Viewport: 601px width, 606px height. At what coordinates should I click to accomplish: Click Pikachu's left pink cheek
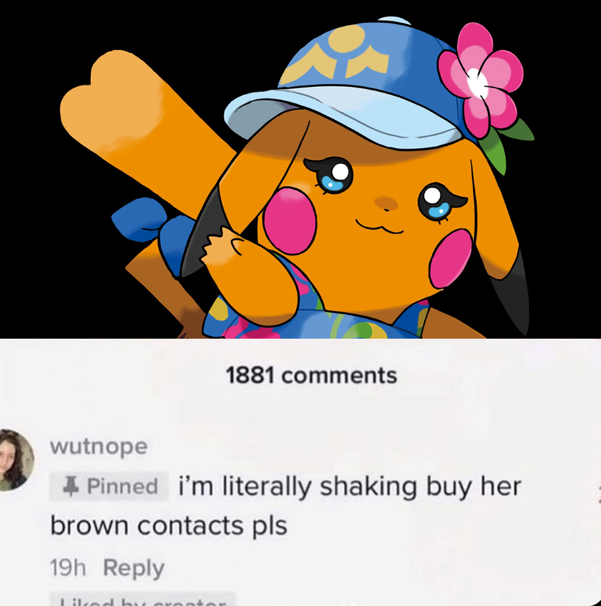(291, 221)
